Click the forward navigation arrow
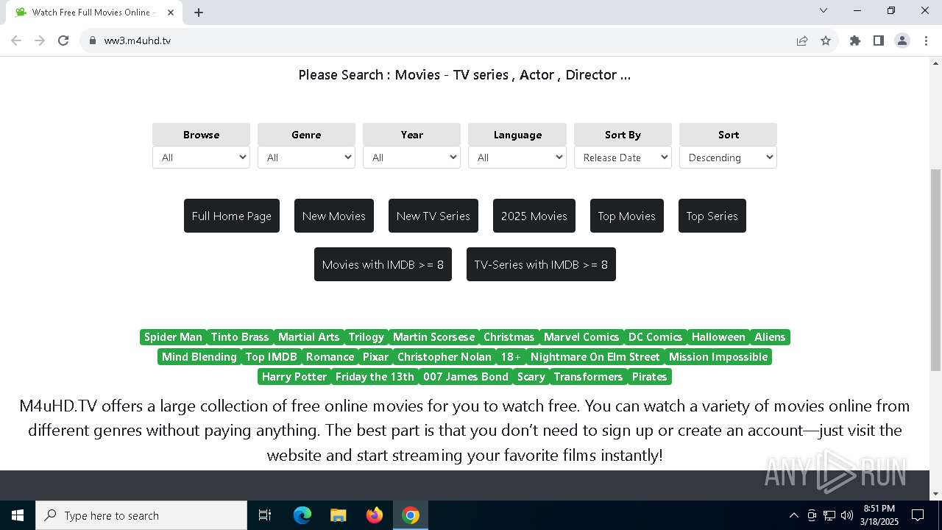Viewport: 942px width, 530px height. (x=40, y=40)
